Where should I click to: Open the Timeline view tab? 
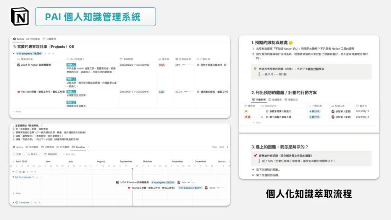78,147
